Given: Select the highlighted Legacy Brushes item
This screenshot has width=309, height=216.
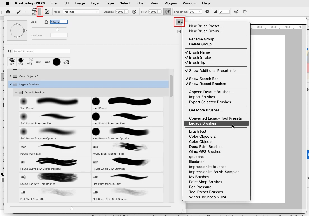Looking at the screenshot, I should click(x=216, y=123).
